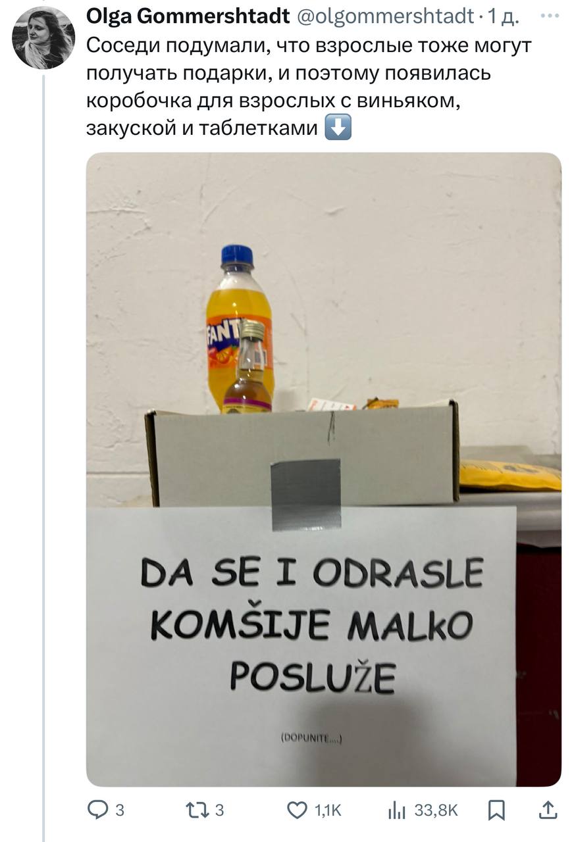Open the Olga Gommershtadt display name link
Viewport: 574px width, 842px height.
[188, 17]
